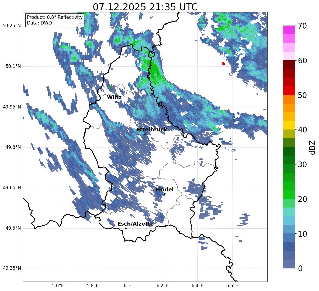Image resolution: width=319 pixels, height=291 pixels.
Task: Click the 49.8°N latitude label
Action: coord(13,147)
